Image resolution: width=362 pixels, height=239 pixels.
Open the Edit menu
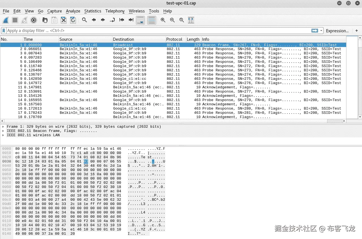coord(17,11)
